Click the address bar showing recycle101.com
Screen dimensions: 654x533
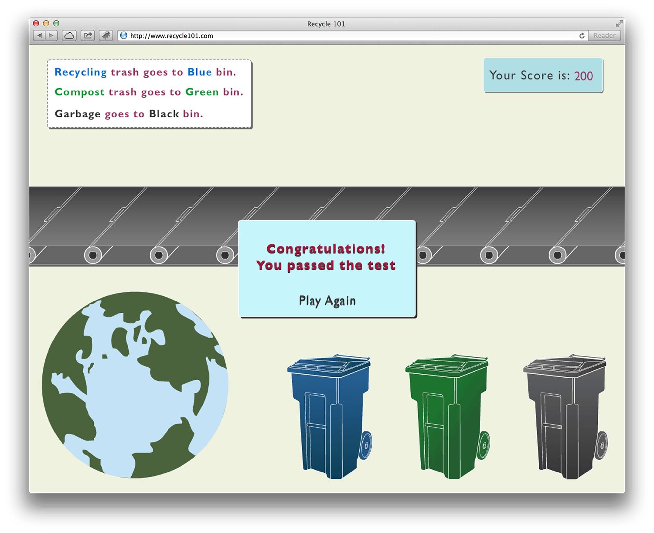click(x=352, y=36)
